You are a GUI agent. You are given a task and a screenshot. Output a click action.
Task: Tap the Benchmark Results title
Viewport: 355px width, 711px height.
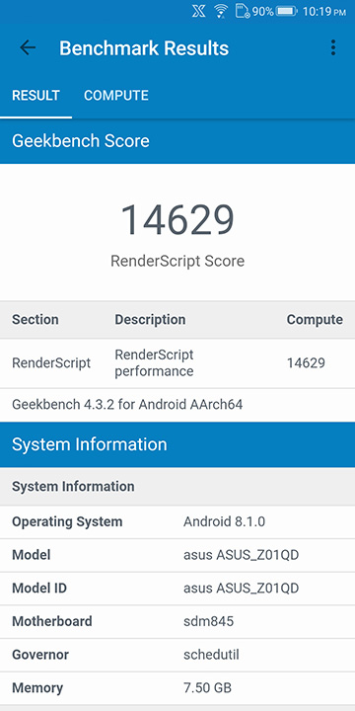pos(144,48)
